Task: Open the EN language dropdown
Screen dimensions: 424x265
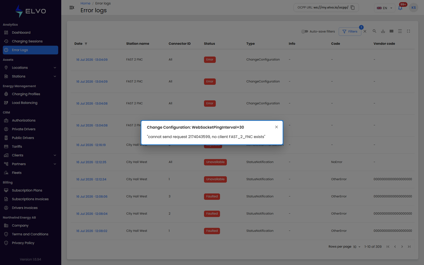Action: click(x=385, y=8)
